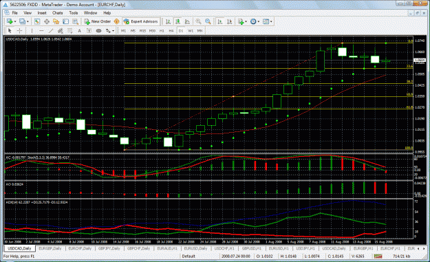
Task: Pick the equidistant channel tool
Action: (x=61, y=31)
